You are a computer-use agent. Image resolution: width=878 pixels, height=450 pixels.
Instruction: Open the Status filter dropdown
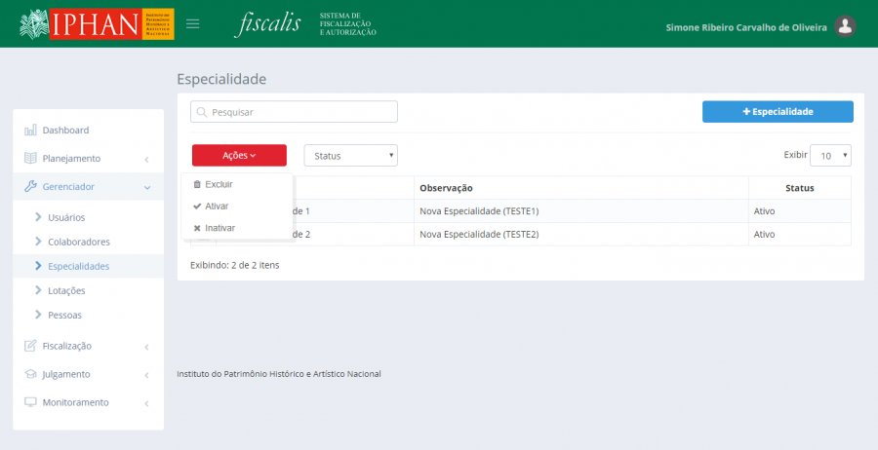(350, 156)
